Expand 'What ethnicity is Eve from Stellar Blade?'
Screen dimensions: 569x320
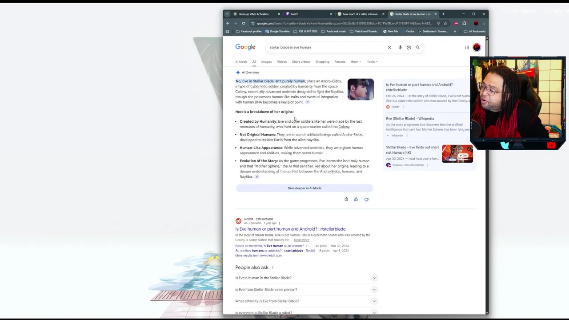[x=306, y=301]
